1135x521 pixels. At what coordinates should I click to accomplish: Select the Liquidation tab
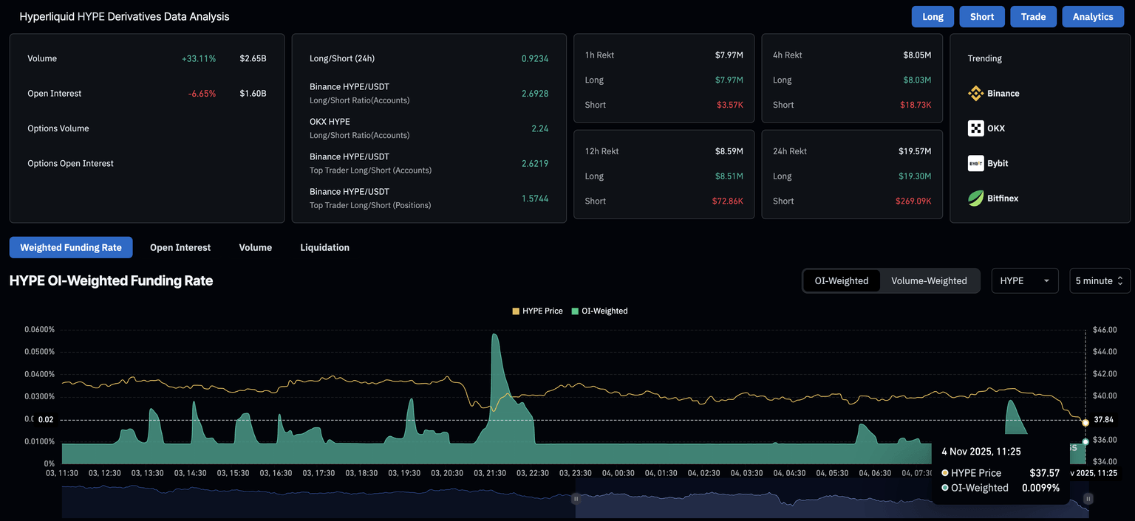click(324, 247)
